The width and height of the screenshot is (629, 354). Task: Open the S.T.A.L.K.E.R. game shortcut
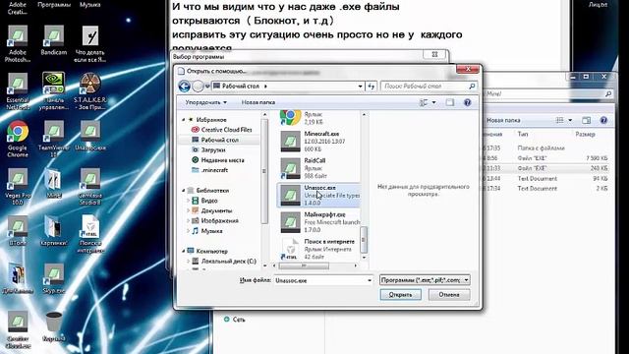(90, 91)
